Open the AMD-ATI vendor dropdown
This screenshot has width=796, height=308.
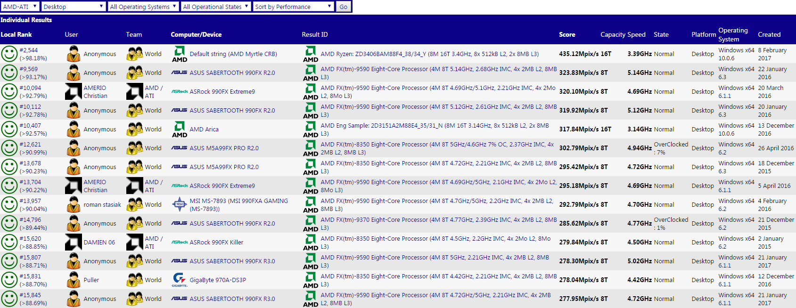pyautogui.click(x=20, y=7)
